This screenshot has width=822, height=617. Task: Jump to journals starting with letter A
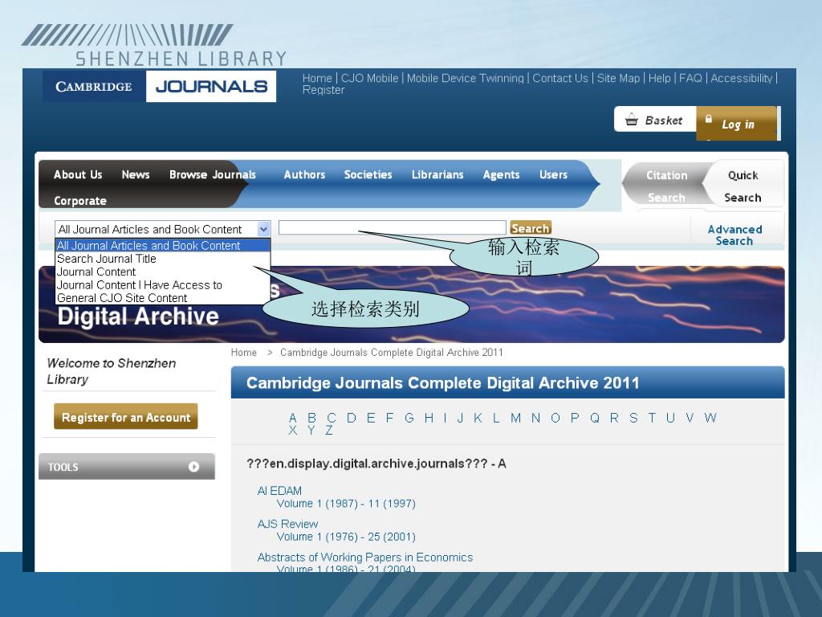click(293, 418)
